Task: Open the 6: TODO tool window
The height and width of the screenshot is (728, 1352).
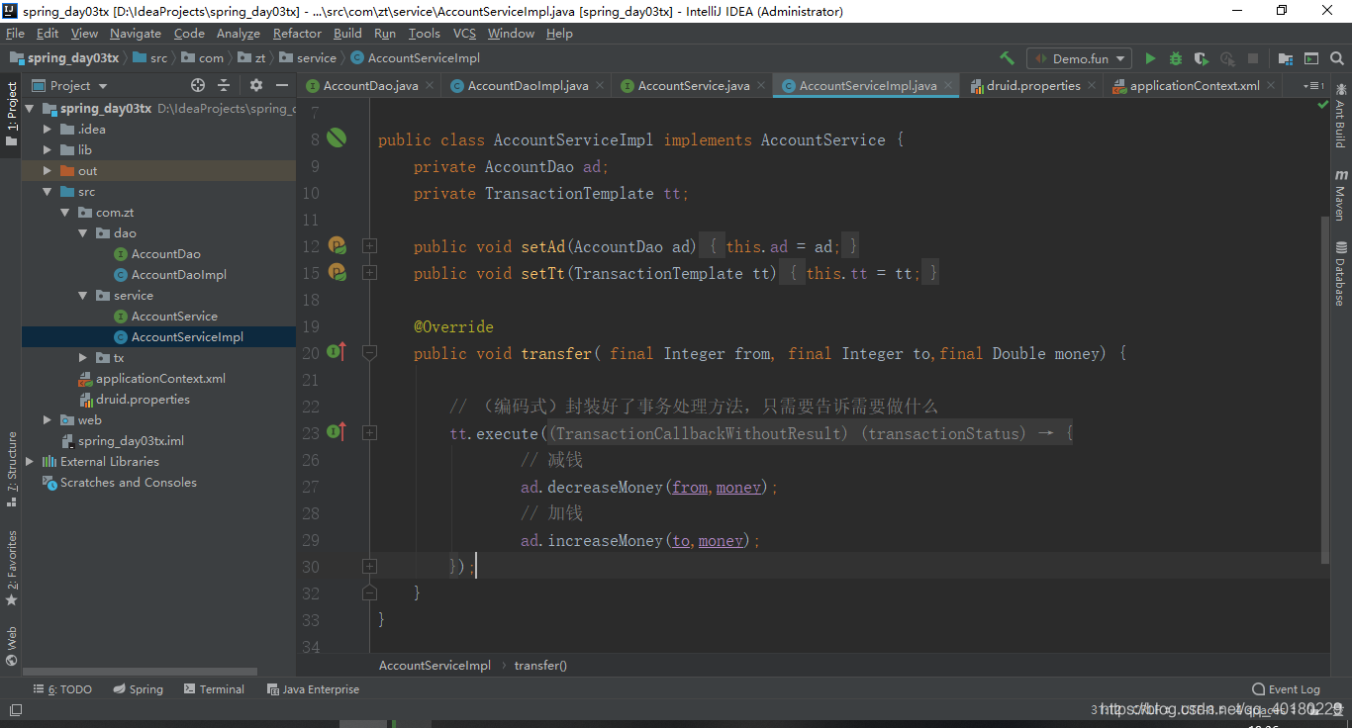Action: click(62, 689)
